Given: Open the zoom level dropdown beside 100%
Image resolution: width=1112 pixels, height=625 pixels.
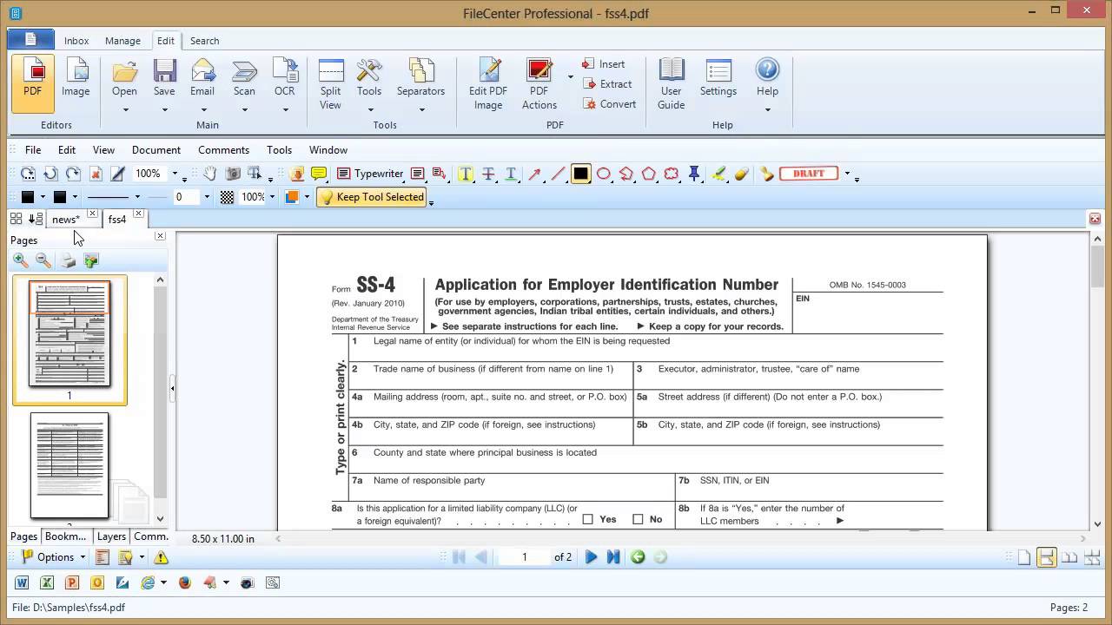Looking at the screenshot, I should 174,174.
